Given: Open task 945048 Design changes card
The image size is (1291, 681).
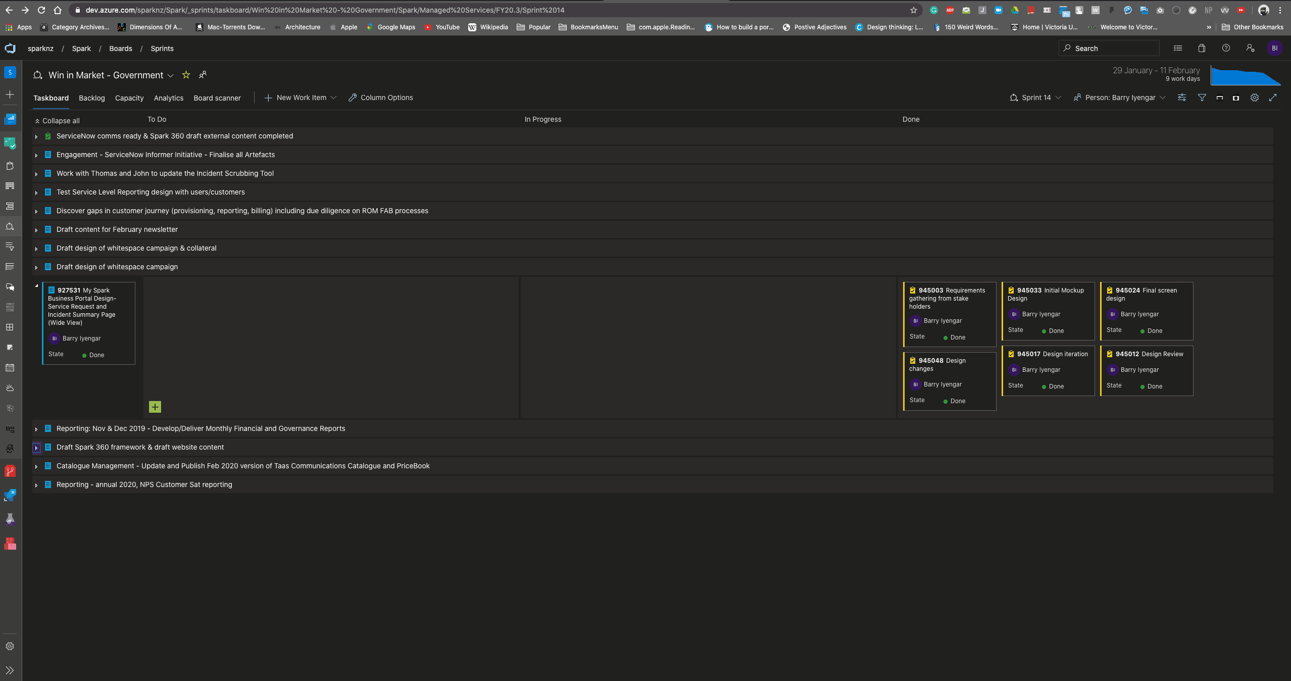Looking at the screenshot, I should (950, 381).
